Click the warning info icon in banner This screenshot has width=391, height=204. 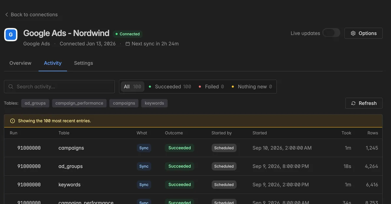(x=12, y=121)
